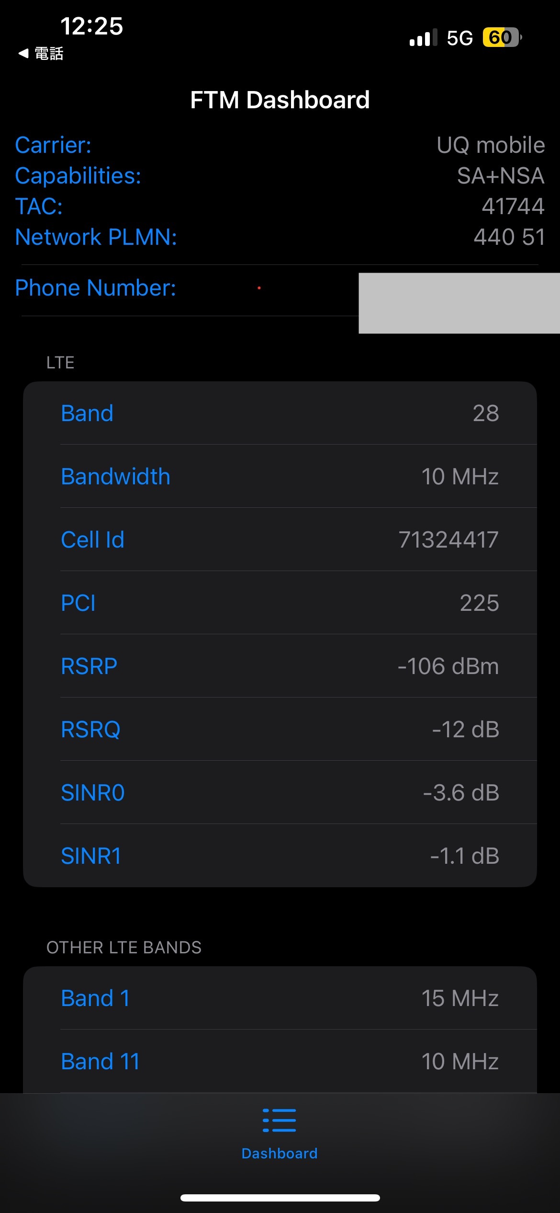
Task: Select the LTE Band row
Action: [x=280, y=413]
